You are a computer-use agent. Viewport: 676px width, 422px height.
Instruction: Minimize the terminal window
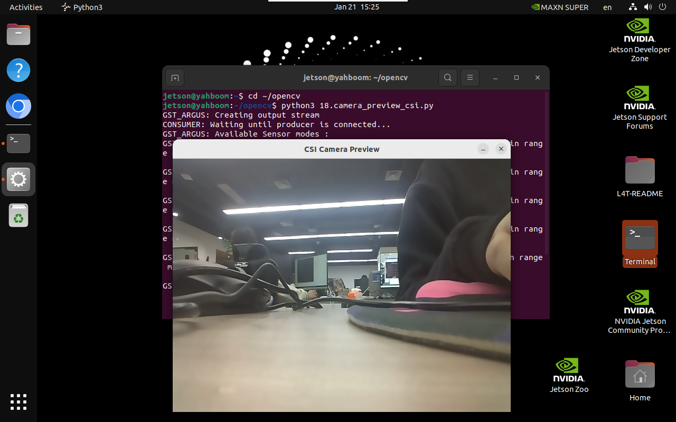click(495, 78)
